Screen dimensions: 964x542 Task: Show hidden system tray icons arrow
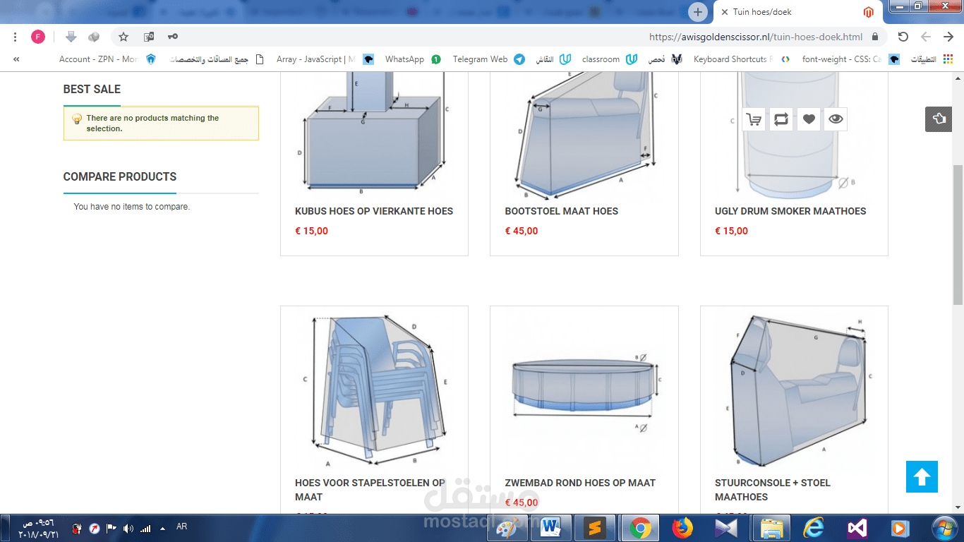pyautogui.click(x=163, y=528)
